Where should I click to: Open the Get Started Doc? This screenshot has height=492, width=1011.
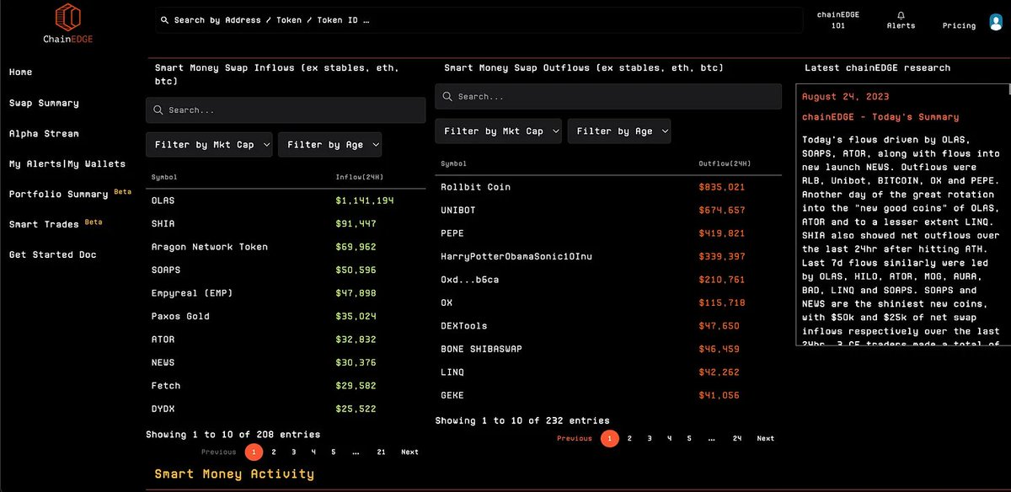tap(52, 254)
